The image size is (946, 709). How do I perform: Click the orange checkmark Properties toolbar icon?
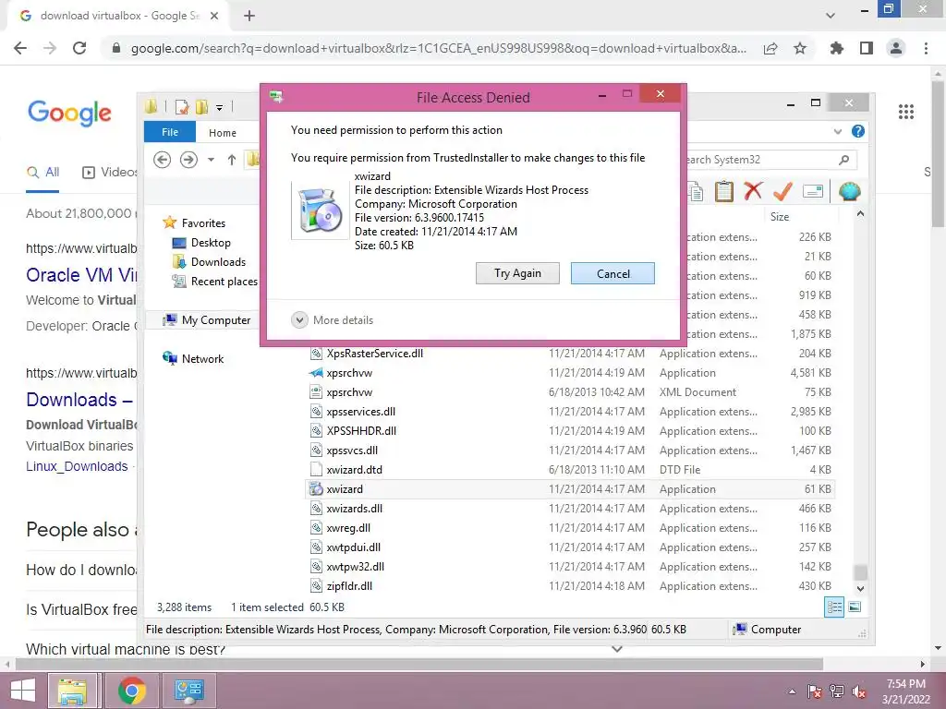pos(782,191)
